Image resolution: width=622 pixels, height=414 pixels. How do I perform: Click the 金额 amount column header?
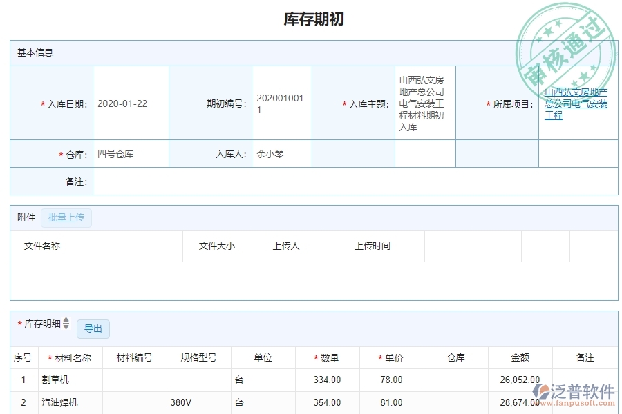tap(520, 357)
